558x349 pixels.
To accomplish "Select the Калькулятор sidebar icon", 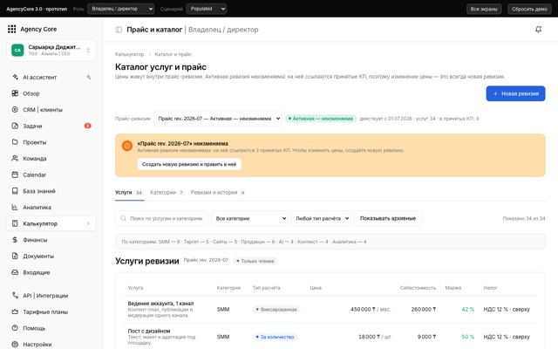I will [x=15, y=223].
